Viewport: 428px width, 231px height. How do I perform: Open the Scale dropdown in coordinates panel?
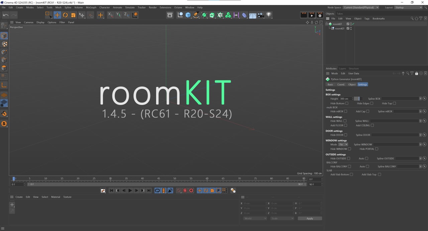282,218
